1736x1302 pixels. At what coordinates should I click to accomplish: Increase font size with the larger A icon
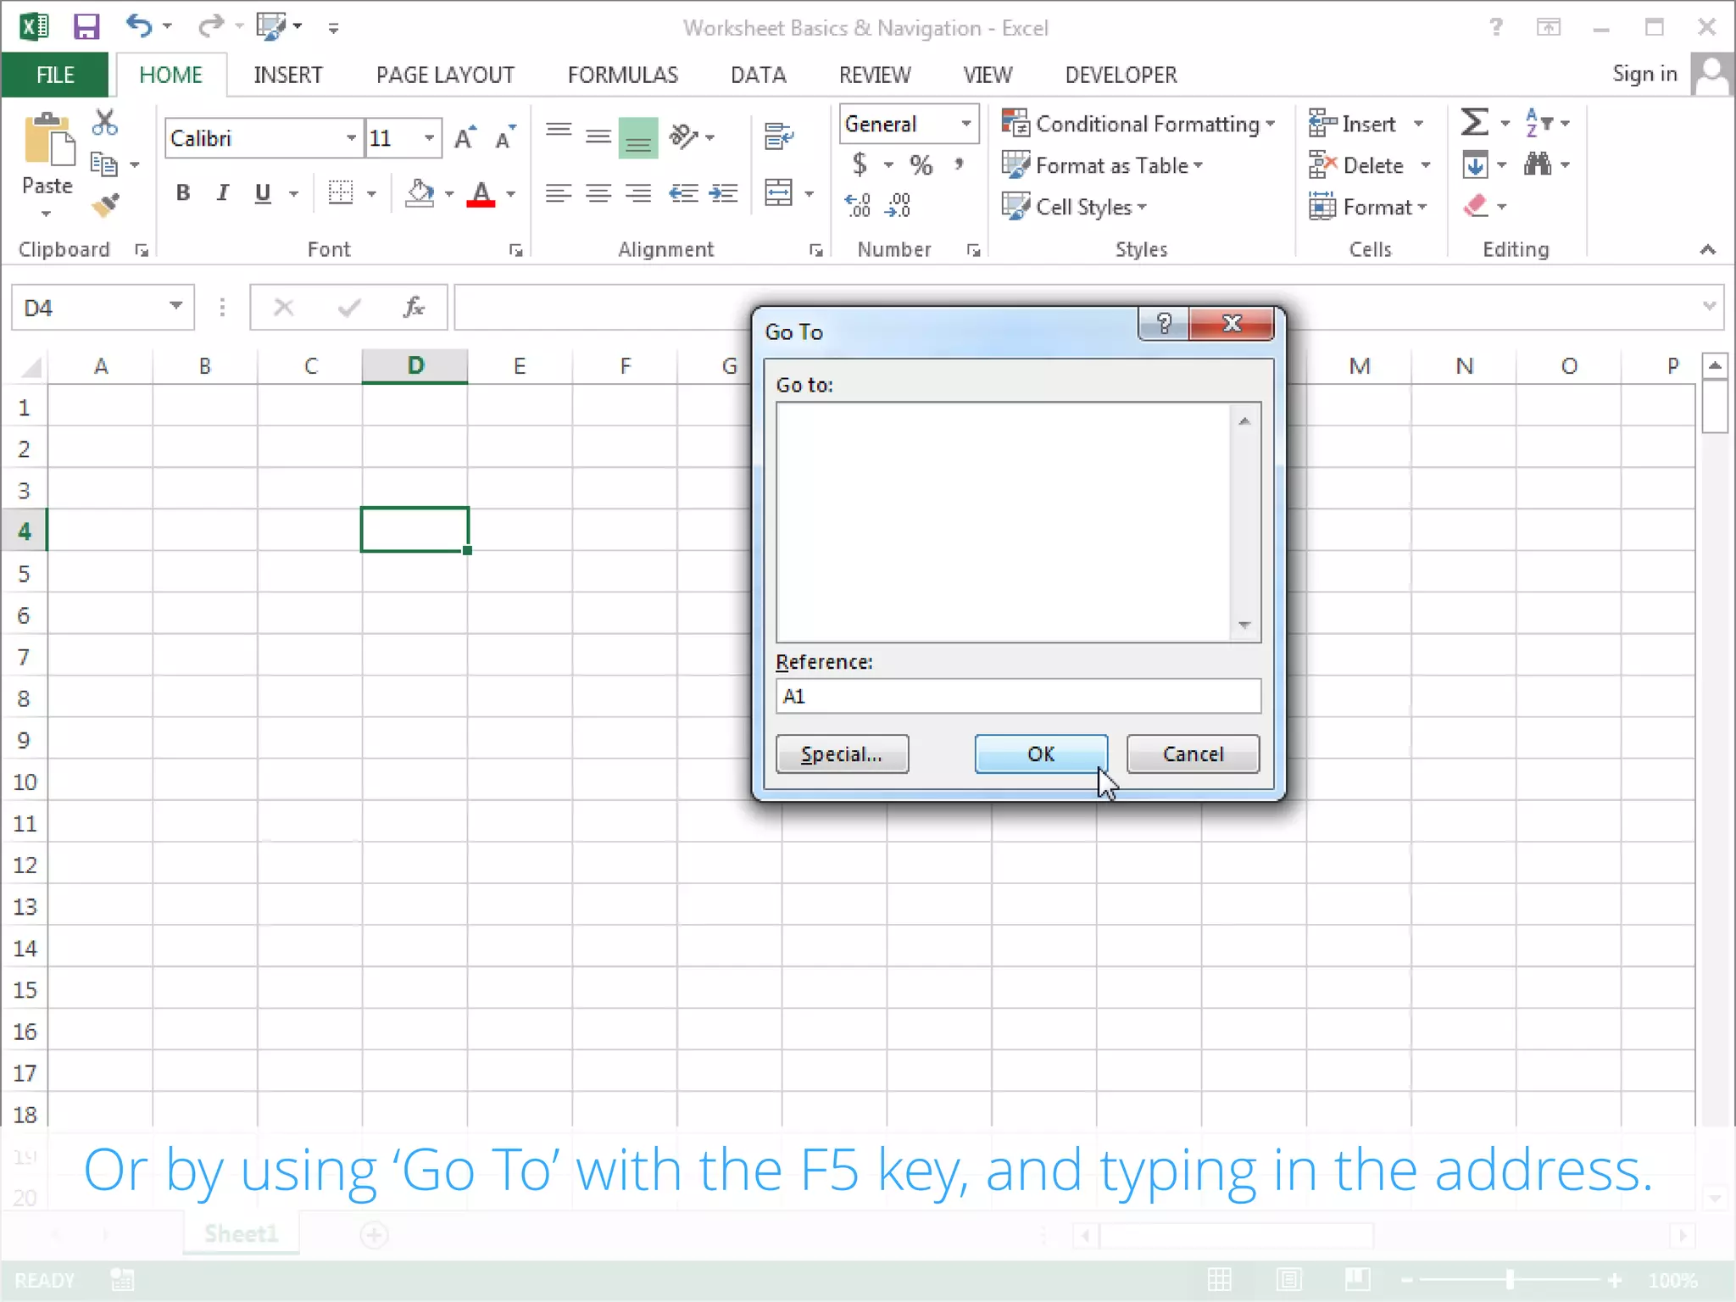(465, 137)
